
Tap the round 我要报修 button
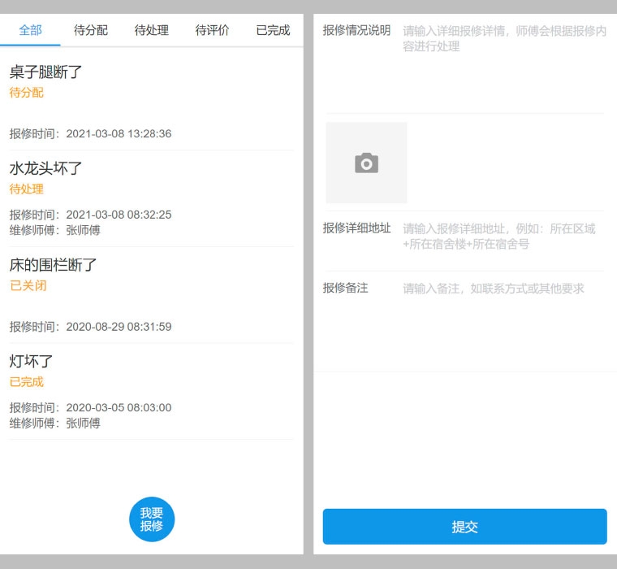pos(152,519)
